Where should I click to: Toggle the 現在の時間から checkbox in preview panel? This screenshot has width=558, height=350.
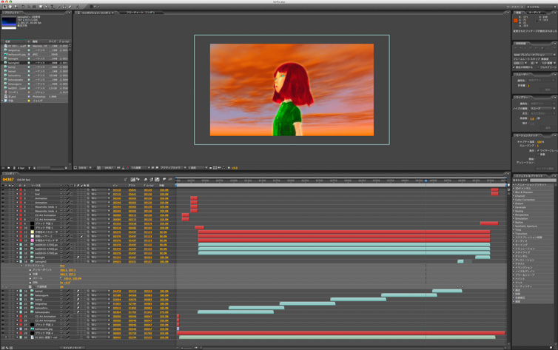(514, 67)
